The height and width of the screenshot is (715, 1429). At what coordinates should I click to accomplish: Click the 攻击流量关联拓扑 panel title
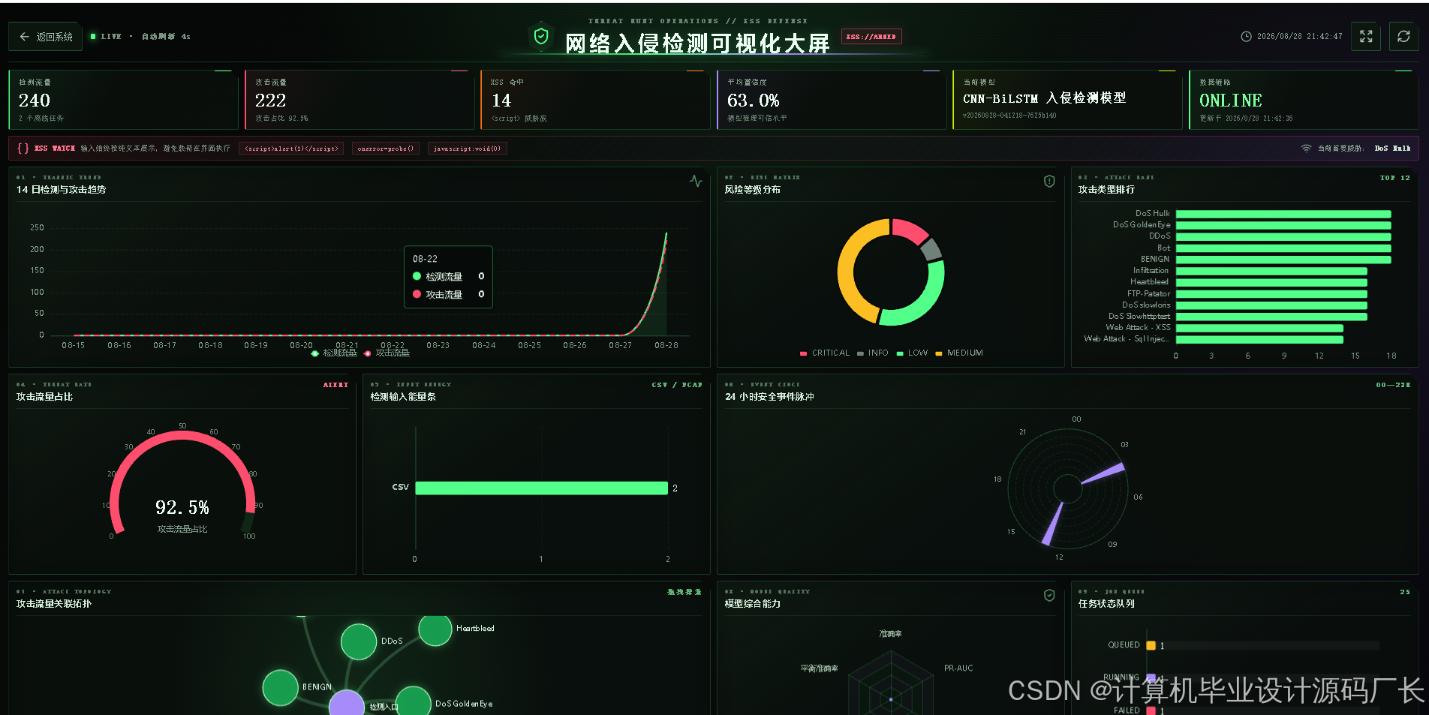click(54, 604)
